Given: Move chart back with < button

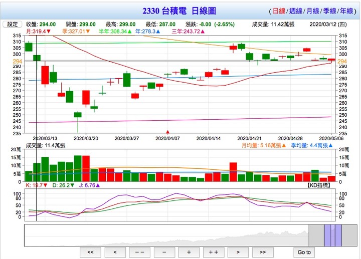Looking at the screenshot, I should click(115, 252).
